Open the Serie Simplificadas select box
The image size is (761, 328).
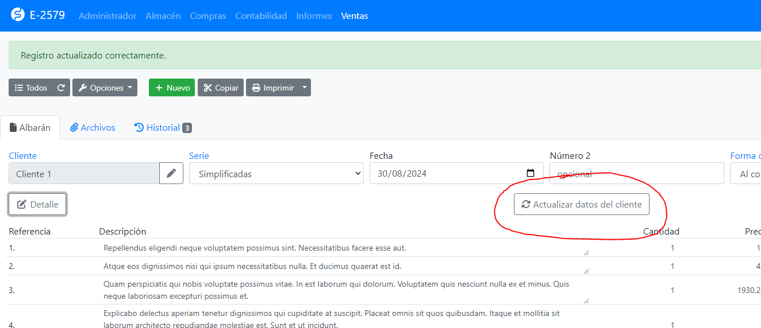[276, 173]
